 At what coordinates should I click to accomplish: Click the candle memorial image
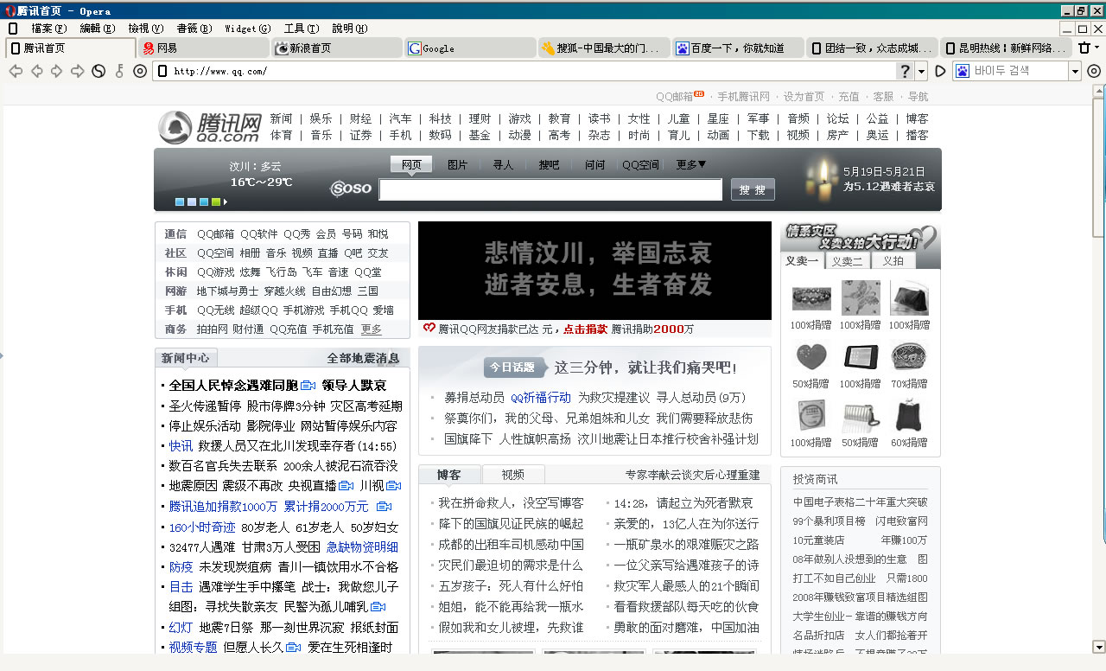click(x=821, y=178)
